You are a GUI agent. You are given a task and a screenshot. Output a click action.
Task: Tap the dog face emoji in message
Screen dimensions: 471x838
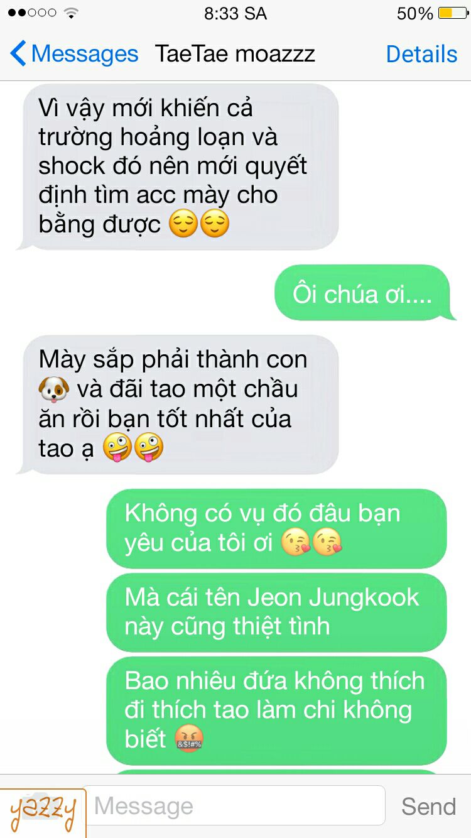[53, 389]
